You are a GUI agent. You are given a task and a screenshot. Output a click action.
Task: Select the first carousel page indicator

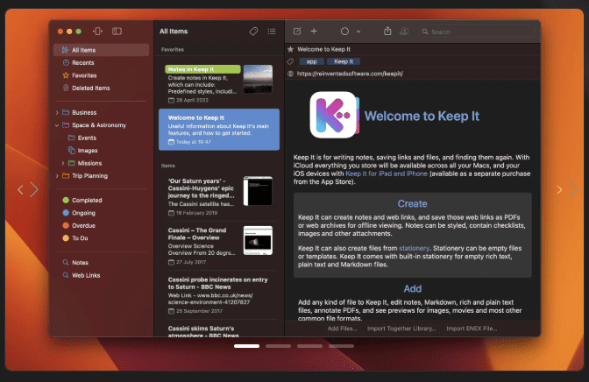[247, 346]
